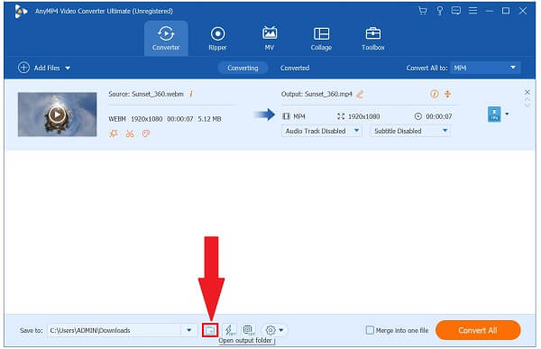The image size is (541, 349).
Task: Expand the settings gear dropdown arrow
Action: (x=281, y=330)
